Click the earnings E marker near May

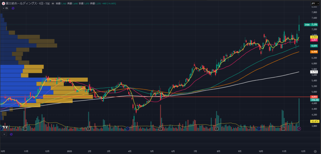[160, 129]
